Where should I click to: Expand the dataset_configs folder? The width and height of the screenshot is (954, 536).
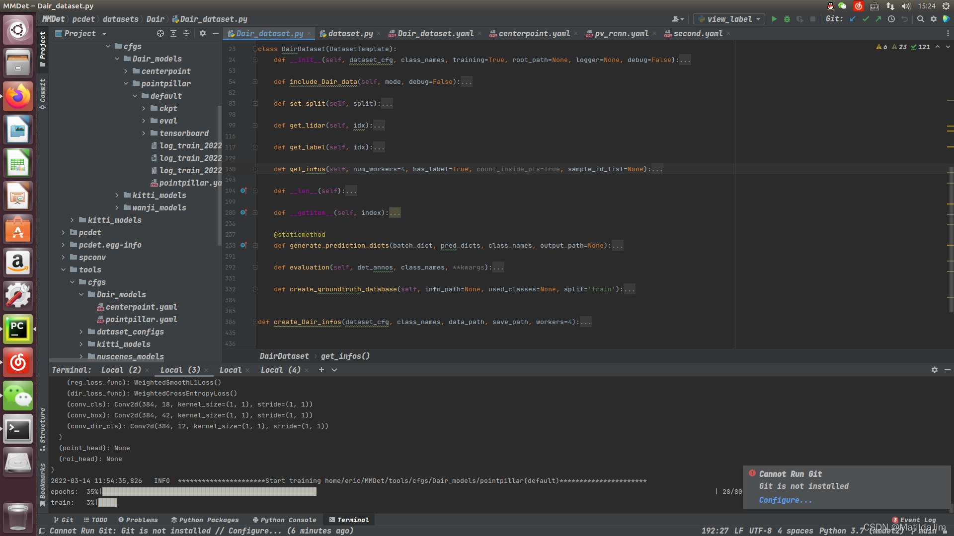pyautogui.click(x=81, y=332)
